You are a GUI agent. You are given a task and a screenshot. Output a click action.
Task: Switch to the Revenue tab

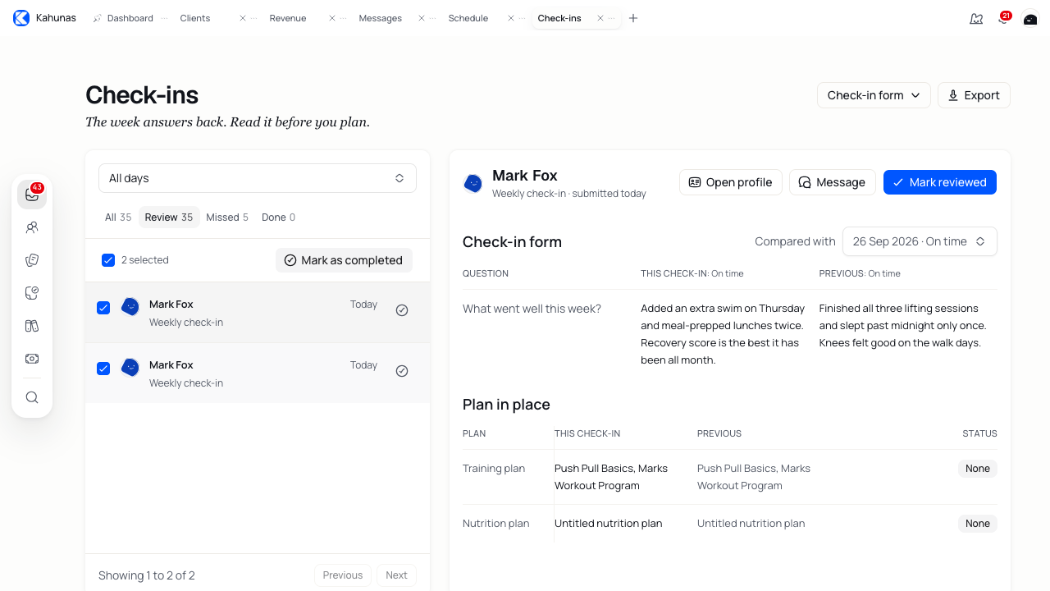288,18
